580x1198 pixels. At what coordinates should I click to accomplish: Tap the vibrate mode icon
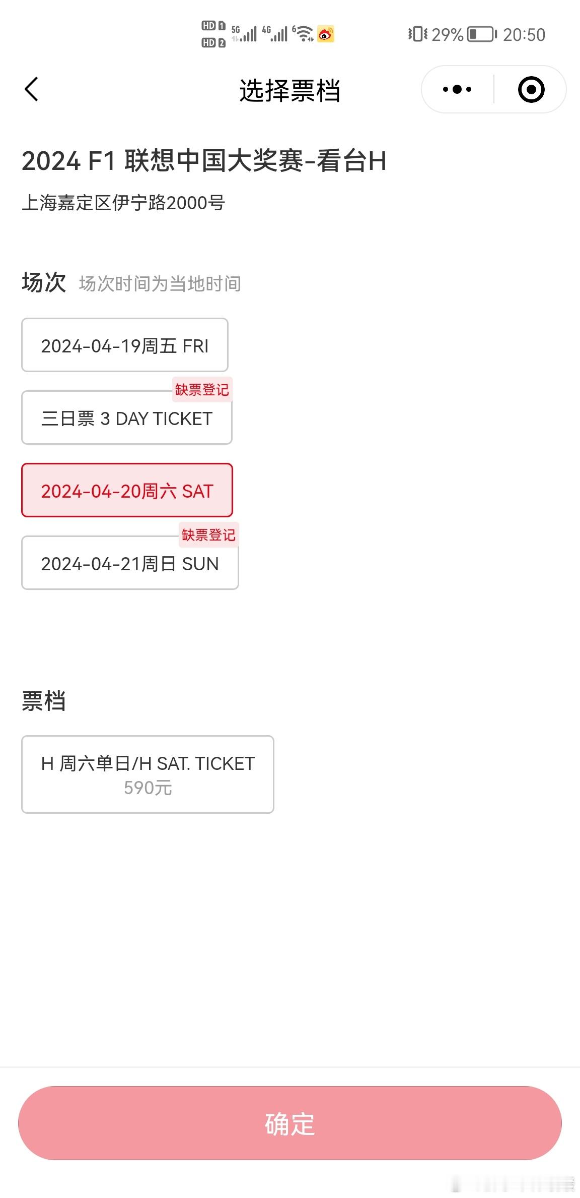[x=418, y=34]
